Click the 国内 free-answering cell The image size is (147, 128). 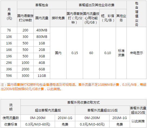click(x=58, y=53)
